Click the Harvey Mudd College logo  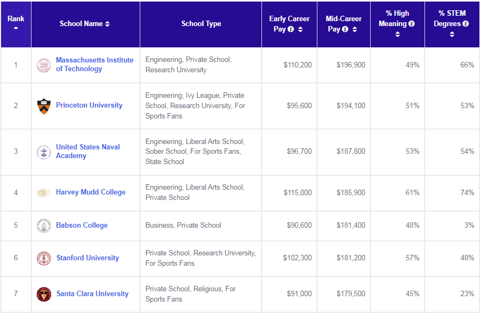coord(44,193)
